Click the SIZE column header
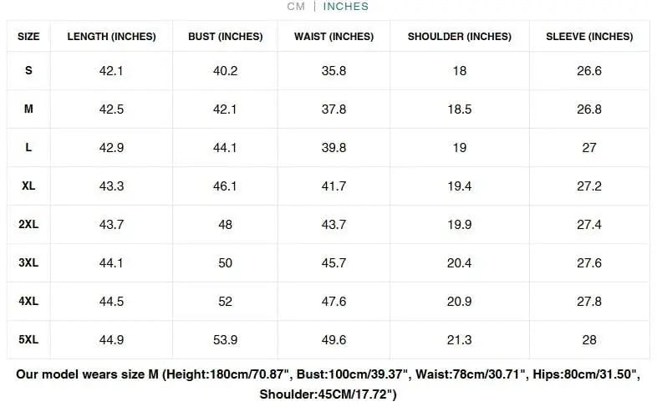 coord(28,37)
